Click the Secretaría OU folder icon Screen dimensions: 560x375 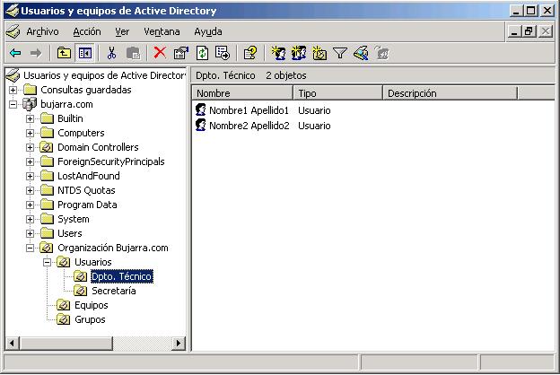[81, 291]
